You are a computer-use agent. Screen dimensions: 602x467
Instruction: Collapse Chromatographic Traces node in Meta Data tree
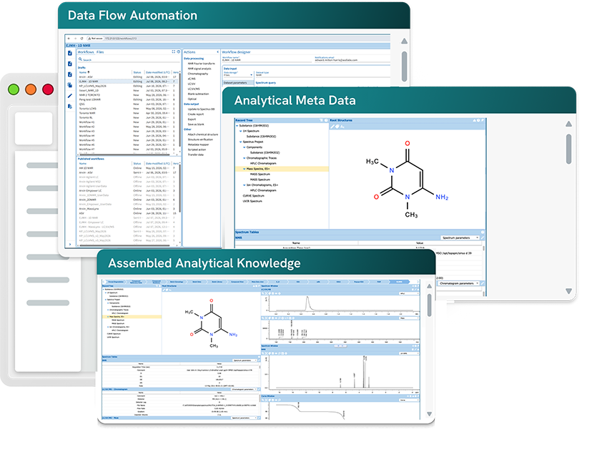245,158
